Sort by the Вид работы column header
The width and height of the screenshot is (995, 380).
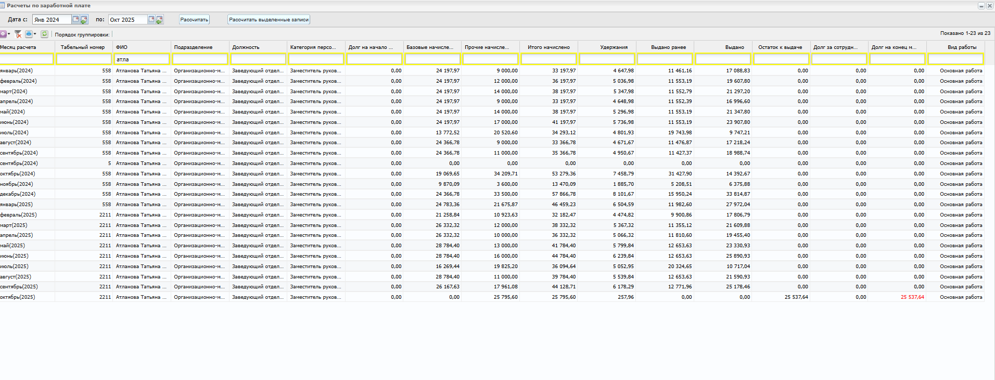(x=955, y=47)
